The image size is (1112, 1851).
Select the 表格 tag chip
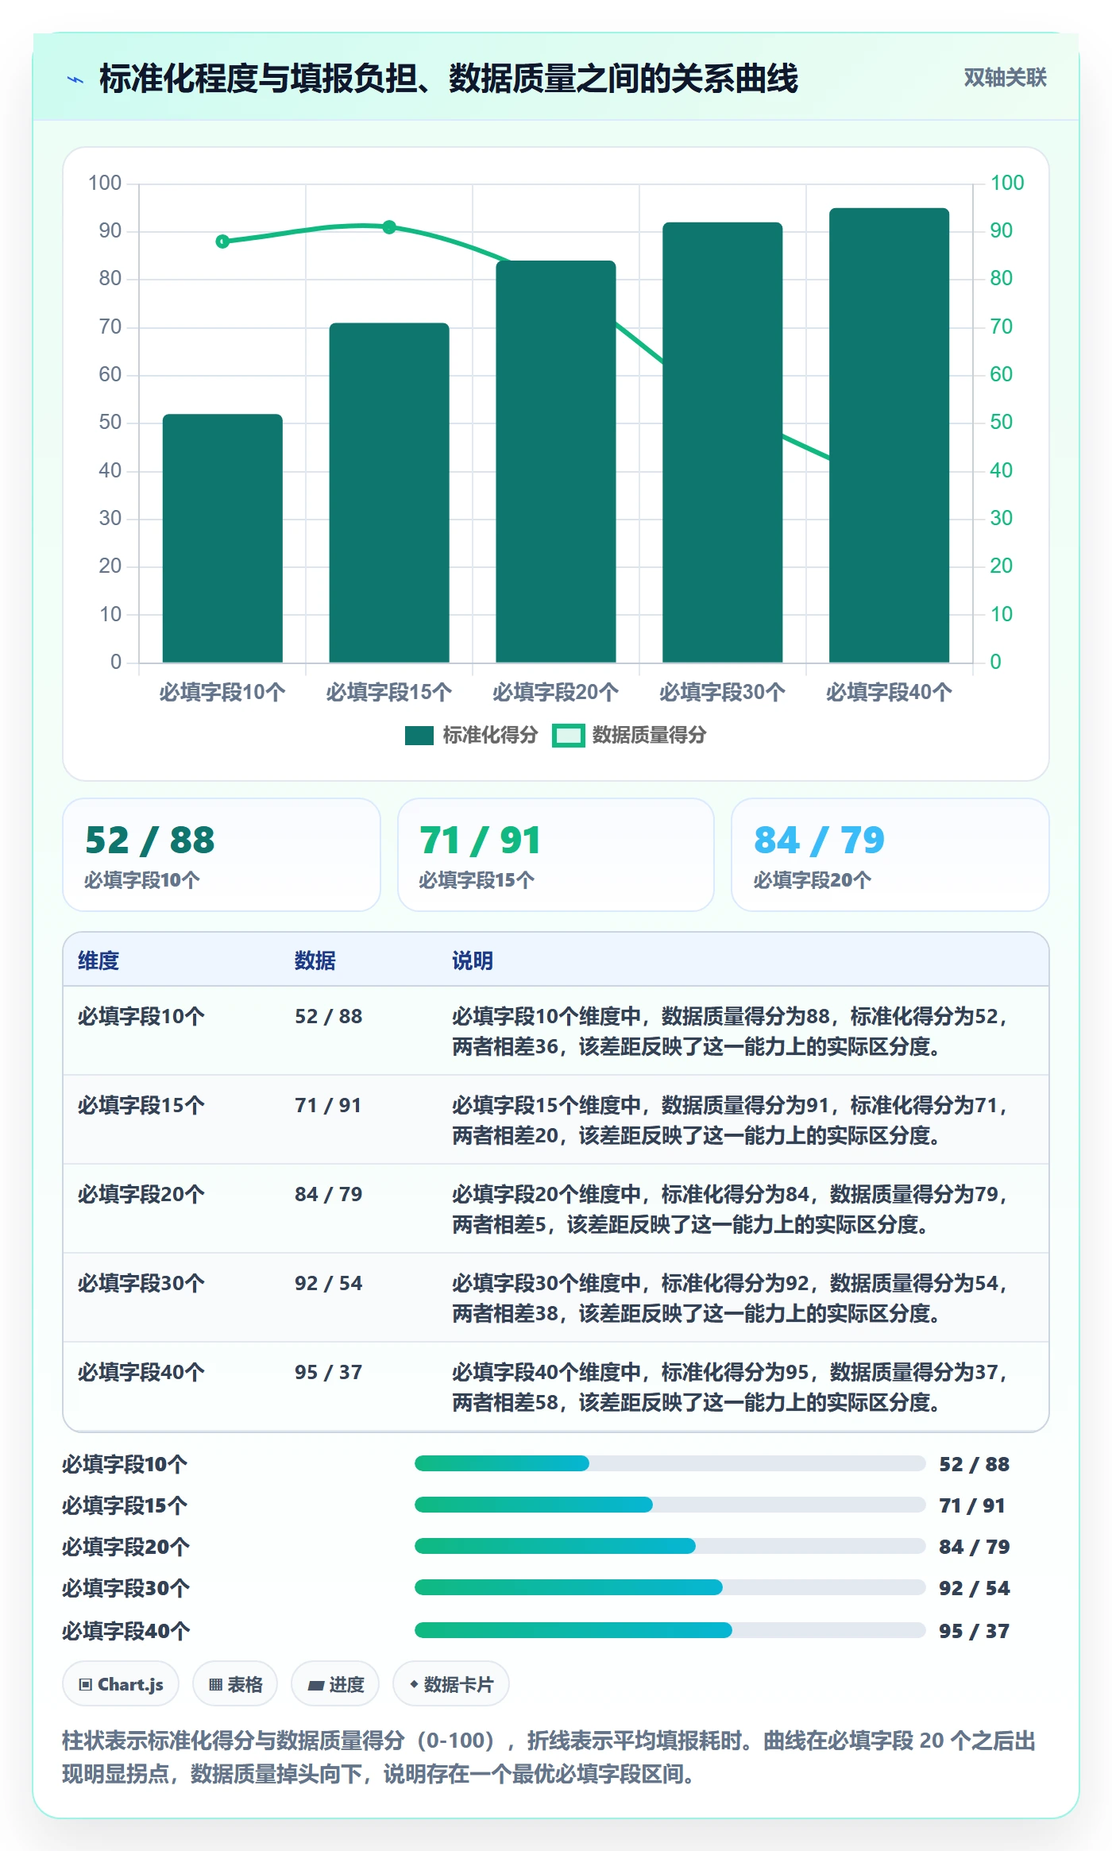pos(235,1683)
